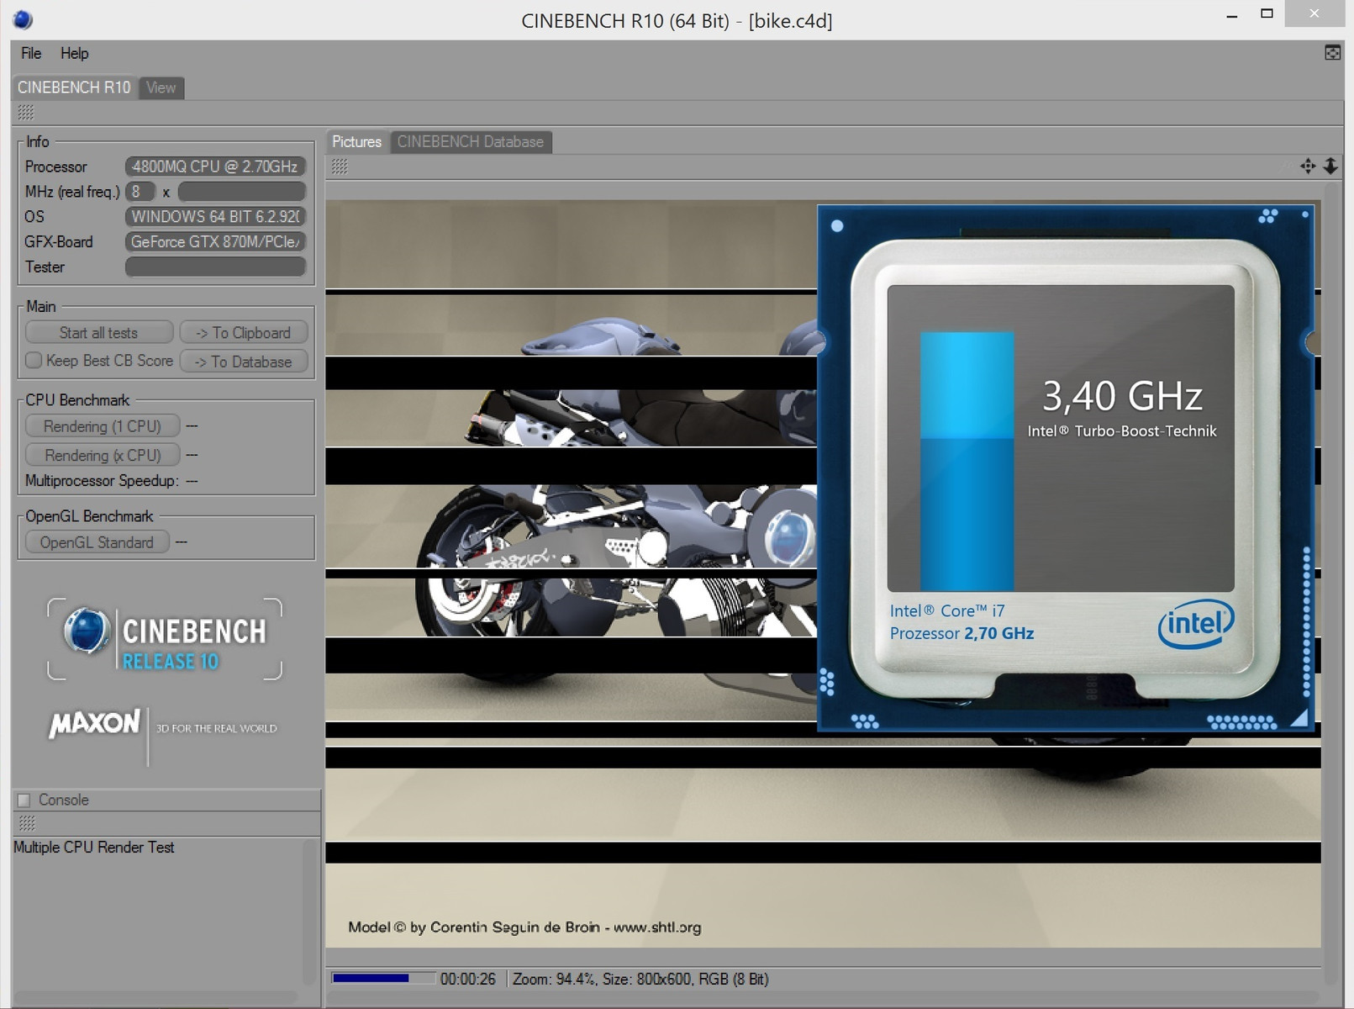The image size is (1354, 1009).
Task: Click the model credit text with www.shtl.org
Action: (x=524, y=927)
